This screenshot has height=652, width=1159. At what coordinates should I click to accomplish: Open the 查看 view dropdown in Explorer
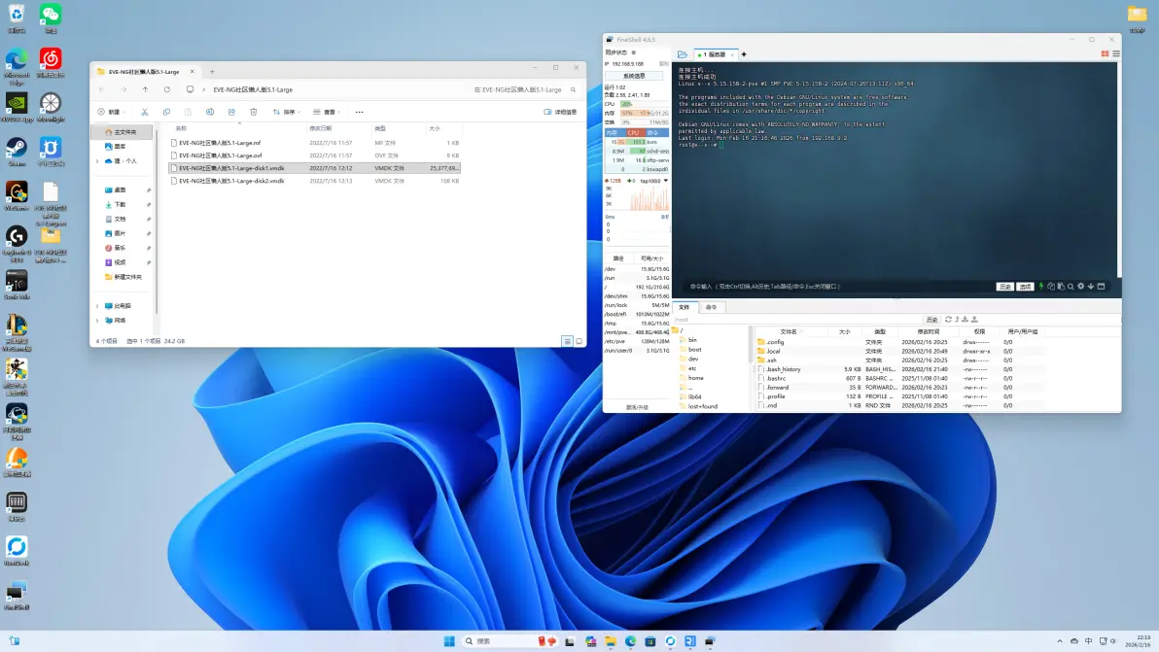pyautogui.click(x=327, y=113)
